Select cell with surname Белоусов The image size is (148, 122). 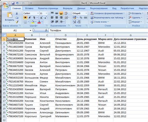coord(32,58)
